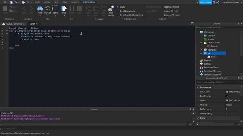Click the Transparency value field

(x=232, y=114)
